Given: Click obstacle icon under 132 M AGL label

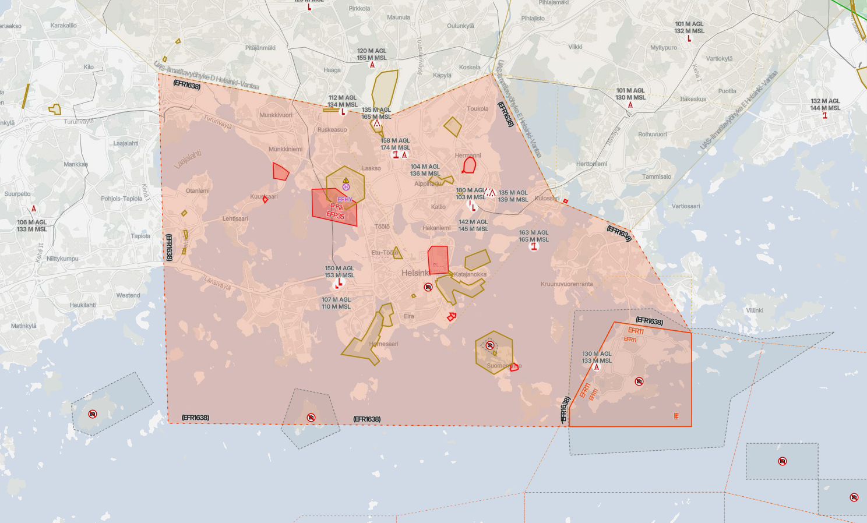Looking at the screenshot, I should [x=824, y=115].
